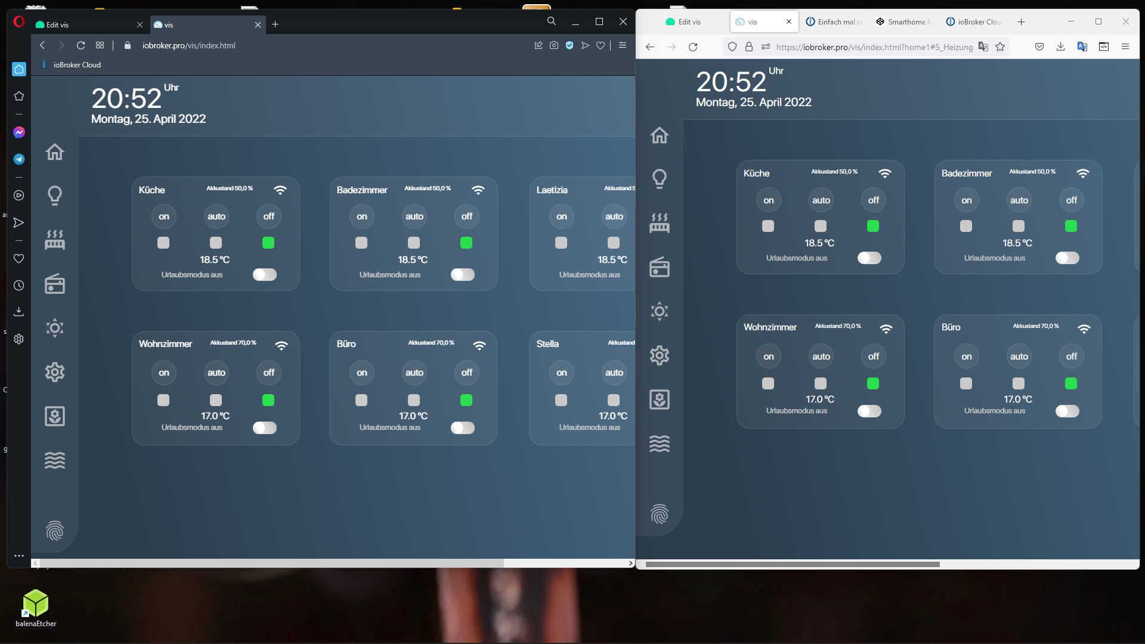Viewport: 1145px width, 644px height.
Task: Open the gear icon in Firefox vis sidebar
Action: tap(659, 355)
